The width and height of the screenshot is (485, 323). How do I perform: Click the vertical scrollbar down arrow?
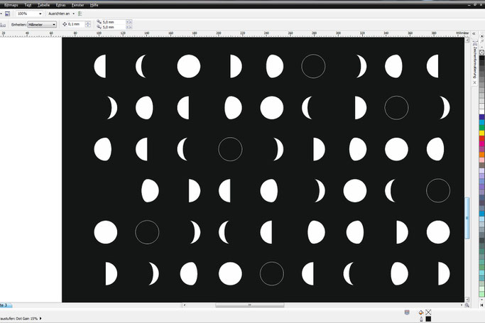(x=467, y=300)
